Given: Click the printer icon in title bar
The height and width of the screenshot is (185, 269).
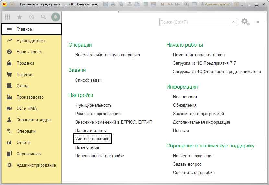Looking at the screenshot, I should [113, 5].
